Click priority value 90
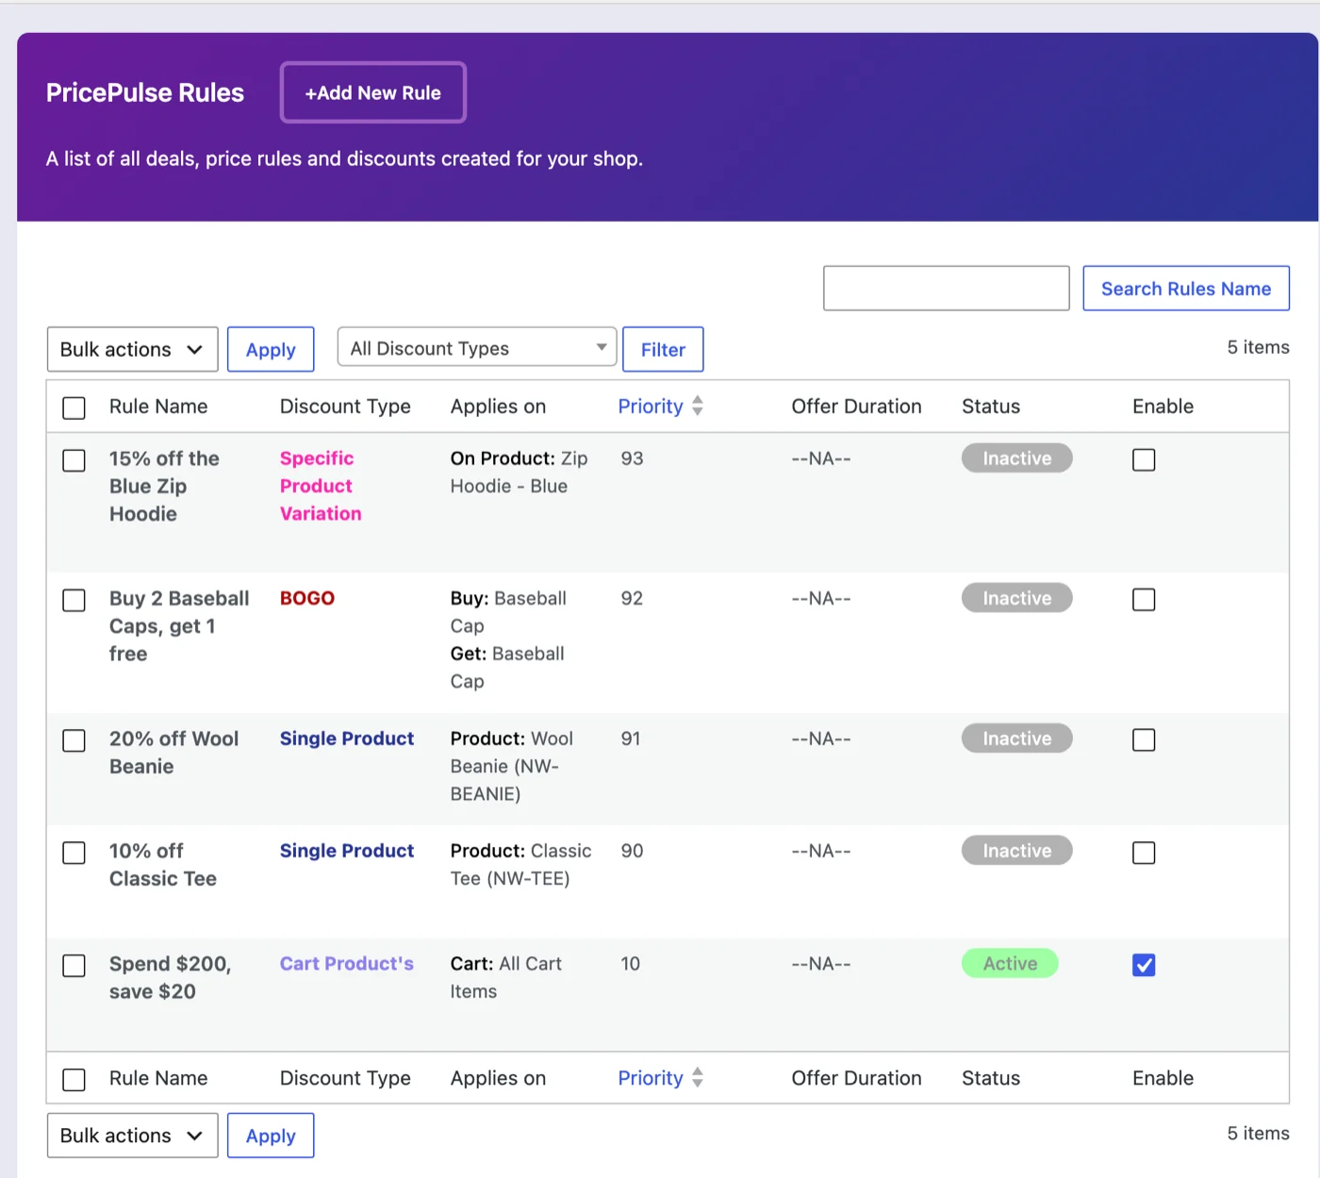Viewport: 1320px width, 1178px height. (x=632, y=851)
